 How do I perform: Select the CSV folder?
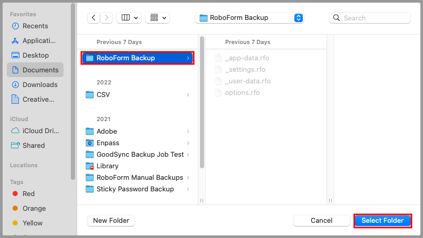click(x=138, y=94)
